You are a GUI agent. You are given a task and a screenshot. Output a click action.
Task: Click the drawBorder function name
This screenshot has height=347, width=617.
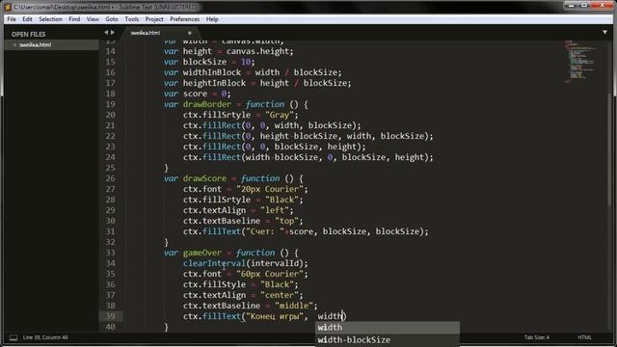tap(207, 104)
